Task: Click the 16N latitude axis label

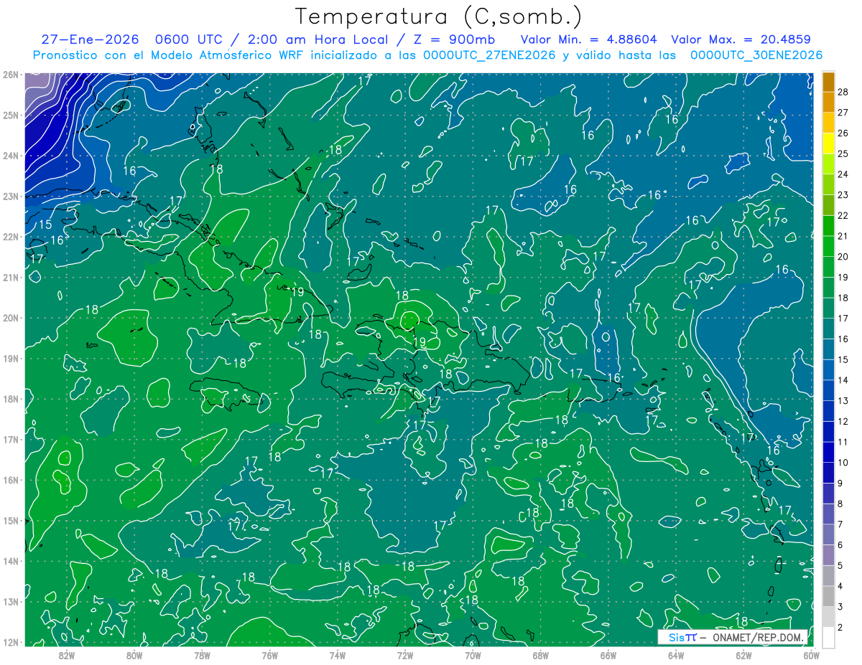Action: pyautogui.click(x=10, y=479)
